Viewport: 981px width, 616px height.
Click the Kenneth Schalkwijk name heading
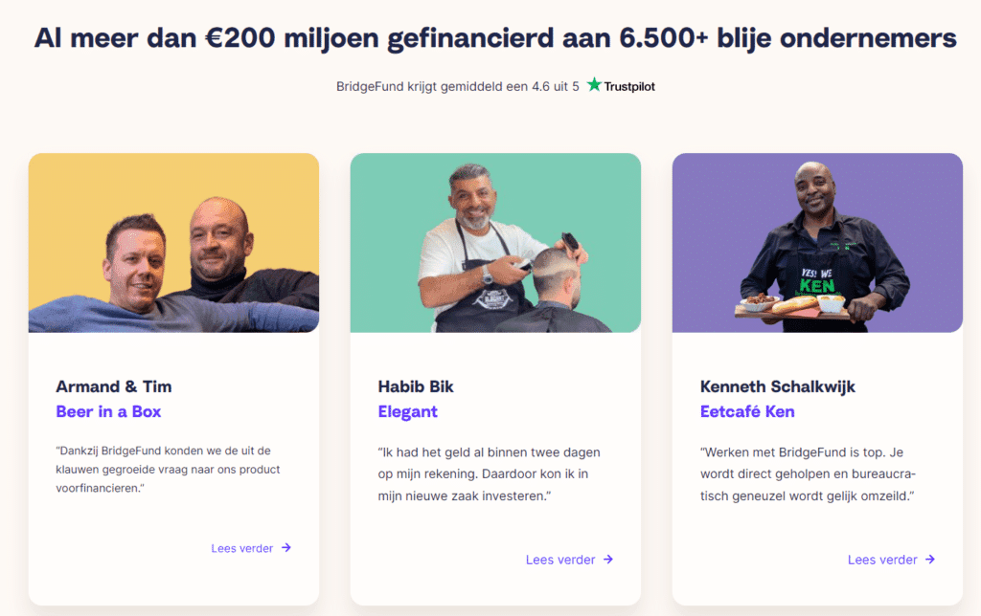click(778, 386)
